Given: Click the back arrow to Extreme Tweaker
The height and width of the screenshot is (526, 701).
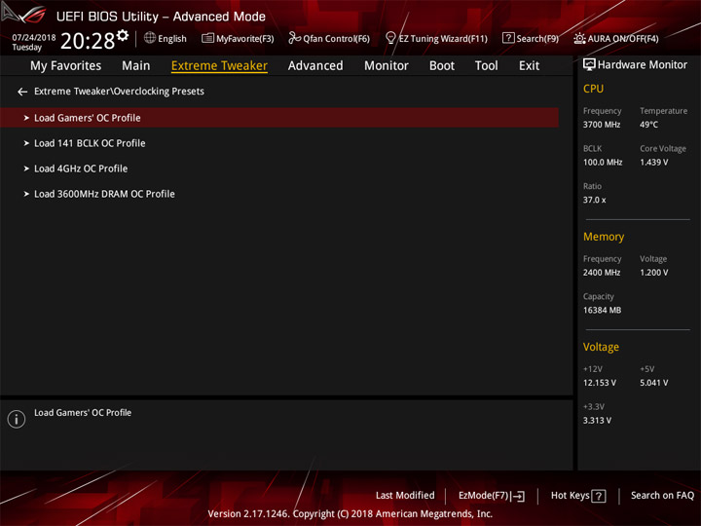Looking at the screenshot, I should [x=22, y=92].
